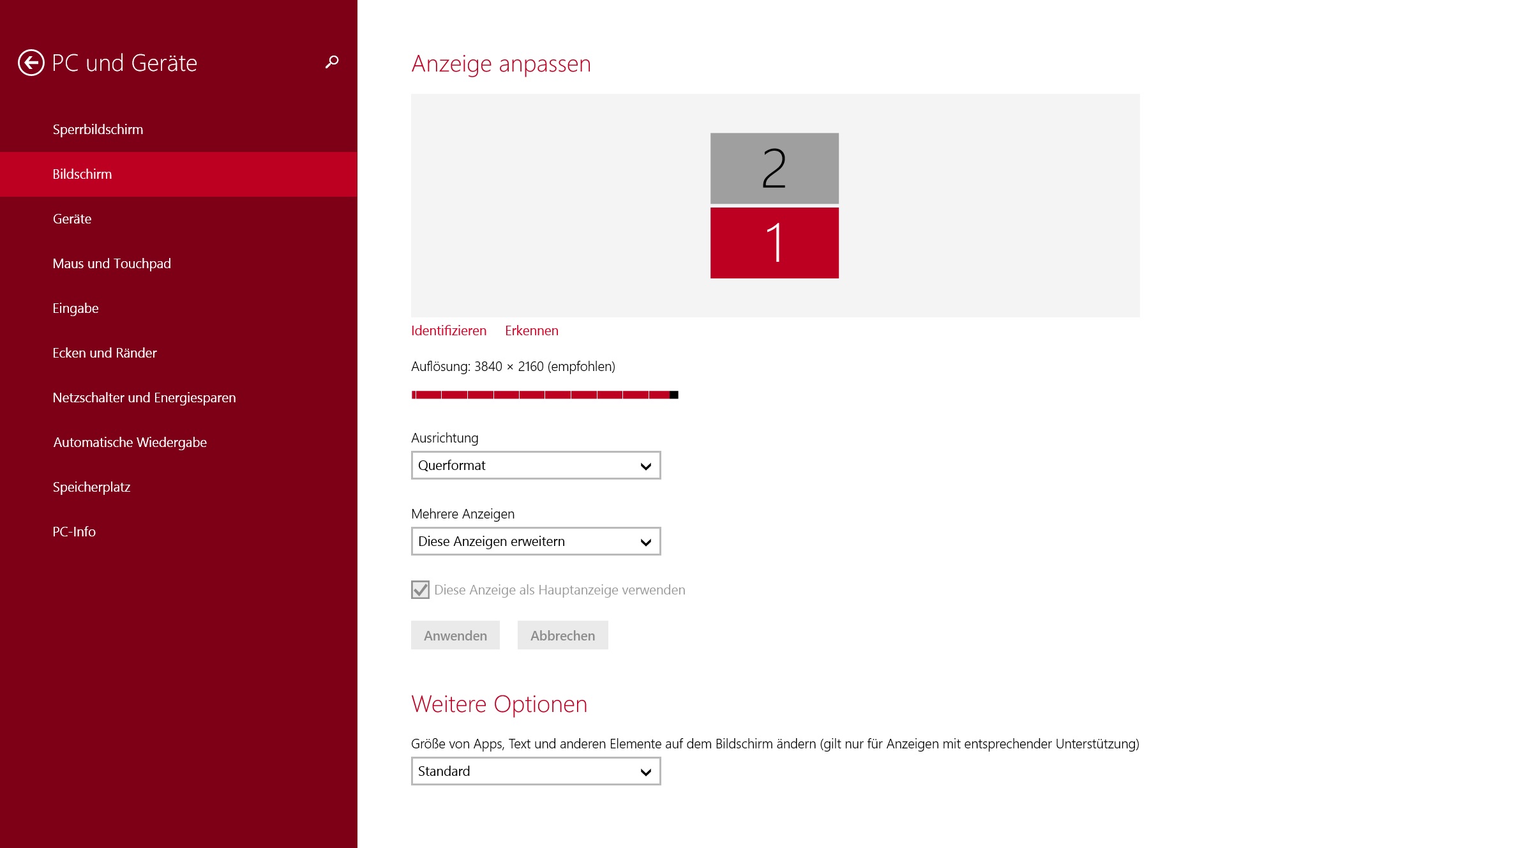Expand the Mehrere Anzeigen dropdown

coord(536,541)
